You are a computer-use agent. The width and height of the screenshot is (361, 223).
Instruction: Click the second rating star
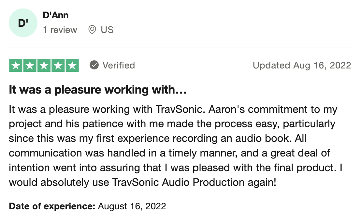click(x=30, y=66)
